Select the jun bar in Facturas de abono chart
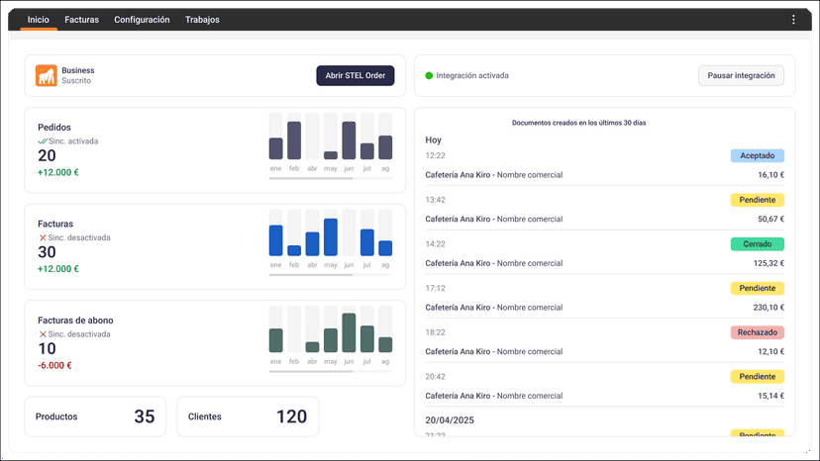 coord(349,332)
